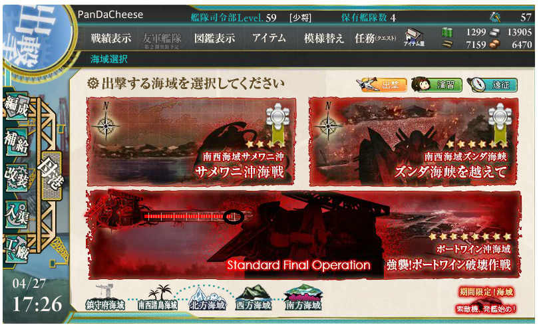The width and height of the screenshot is (539, 327).
Task: Open the アイテム屋 item shop icon
Action: (x=414, y=38)
